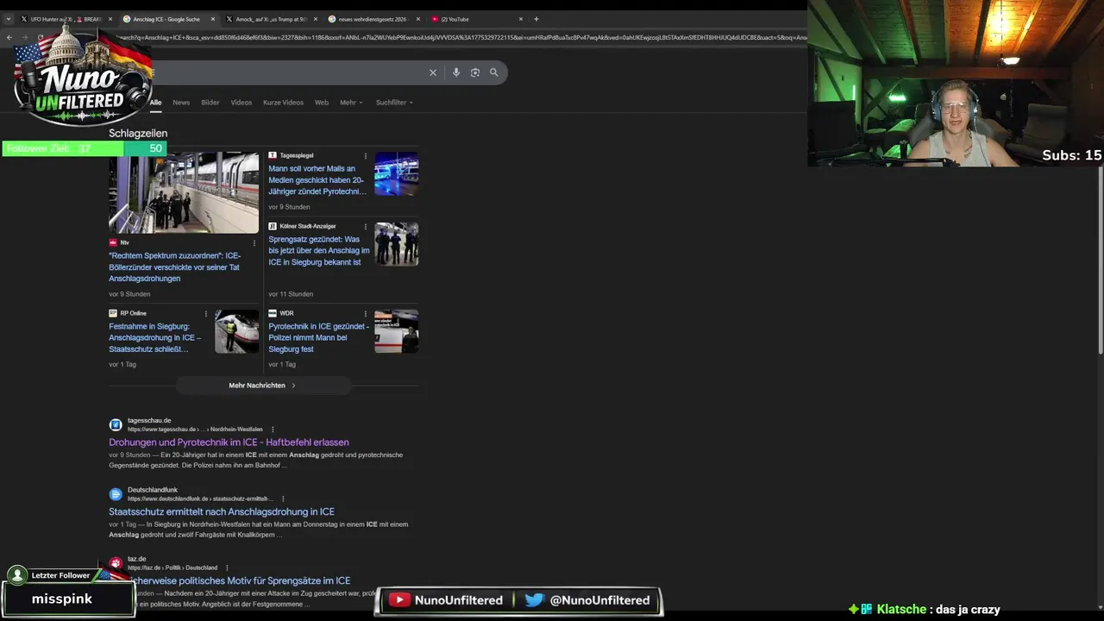Viewport: 1104px width, 621px height.
Task: Click the Kölner Stadt-Anzeiger source logo
Action: click(273, 226)
